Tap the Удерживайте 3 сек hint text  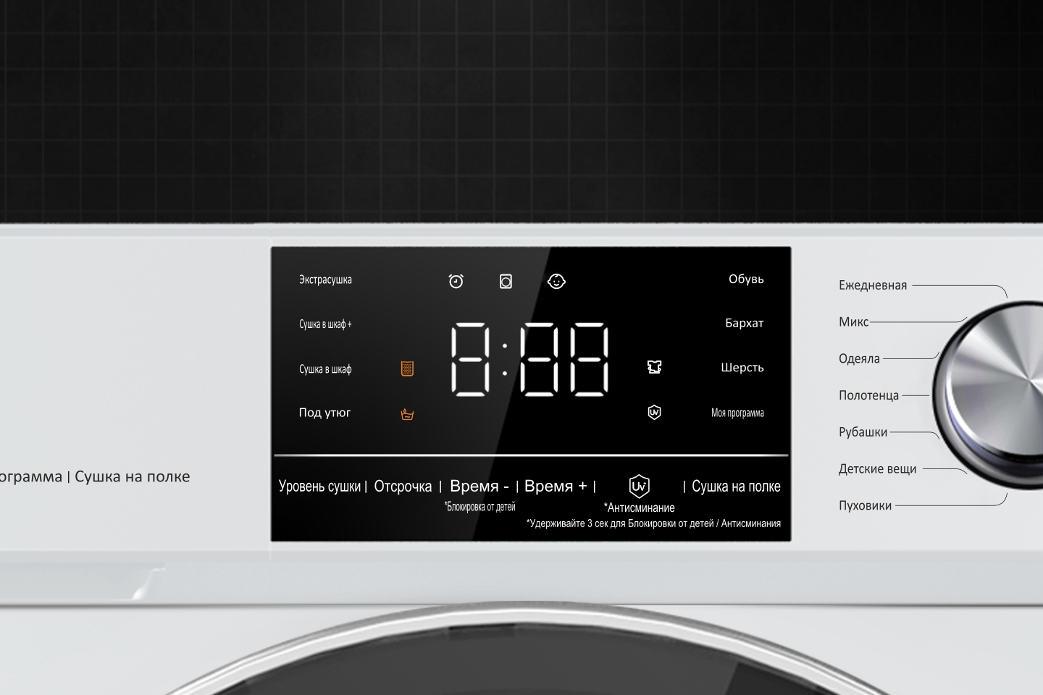653,523
